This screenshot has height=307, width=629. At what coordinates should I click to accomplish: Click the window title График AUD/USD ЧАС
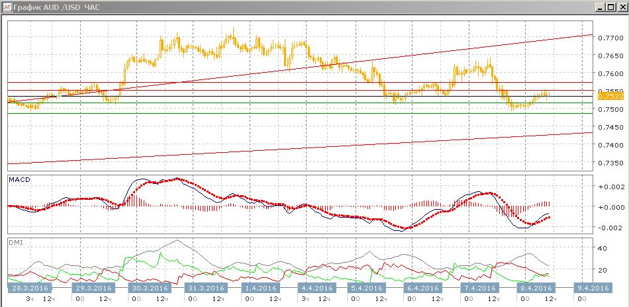click(x=57, y=7)
